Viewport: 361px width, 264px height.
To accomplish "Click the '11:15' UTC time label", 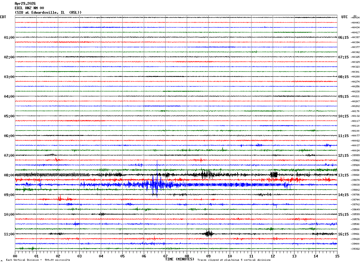I will click(x=343, y=136).
